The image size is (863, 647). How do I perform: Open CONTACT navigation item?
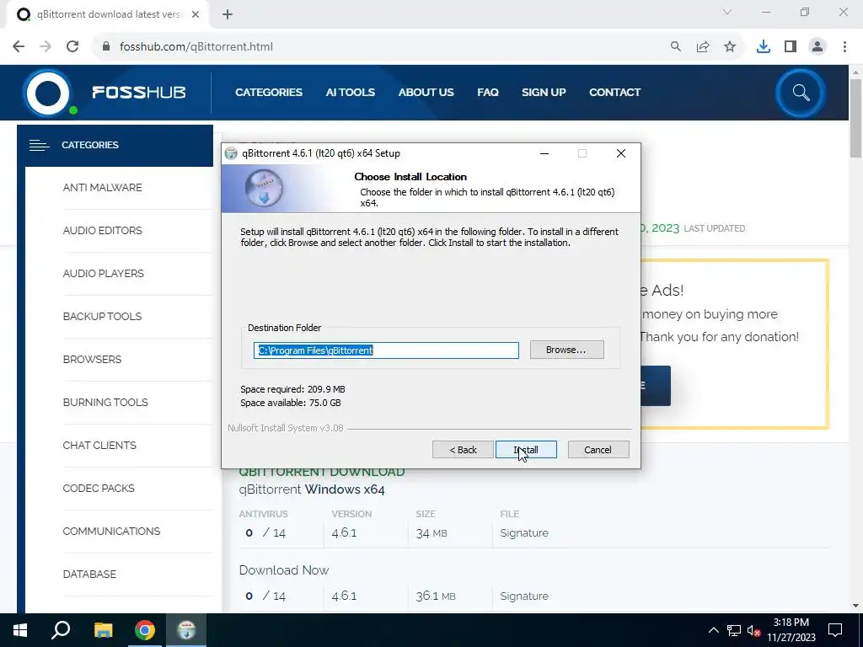click(614, 93)
